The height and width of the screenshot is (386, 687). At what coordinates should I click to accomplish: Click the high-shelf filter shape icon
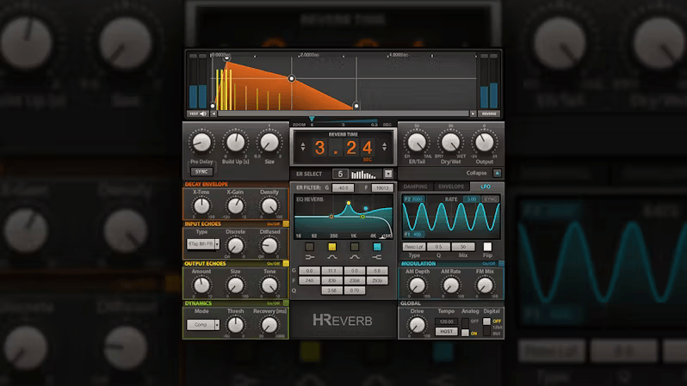pyautogui.click(x=377, y=257)
